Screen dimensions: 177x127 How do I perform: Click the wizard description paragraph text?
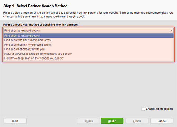(x=88, y=15)
